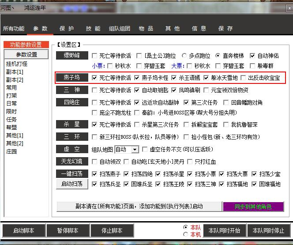Screen dimensions: 293x245
Task: Start sweep with the 启动扫荡 button
Action: coord(72,184)
